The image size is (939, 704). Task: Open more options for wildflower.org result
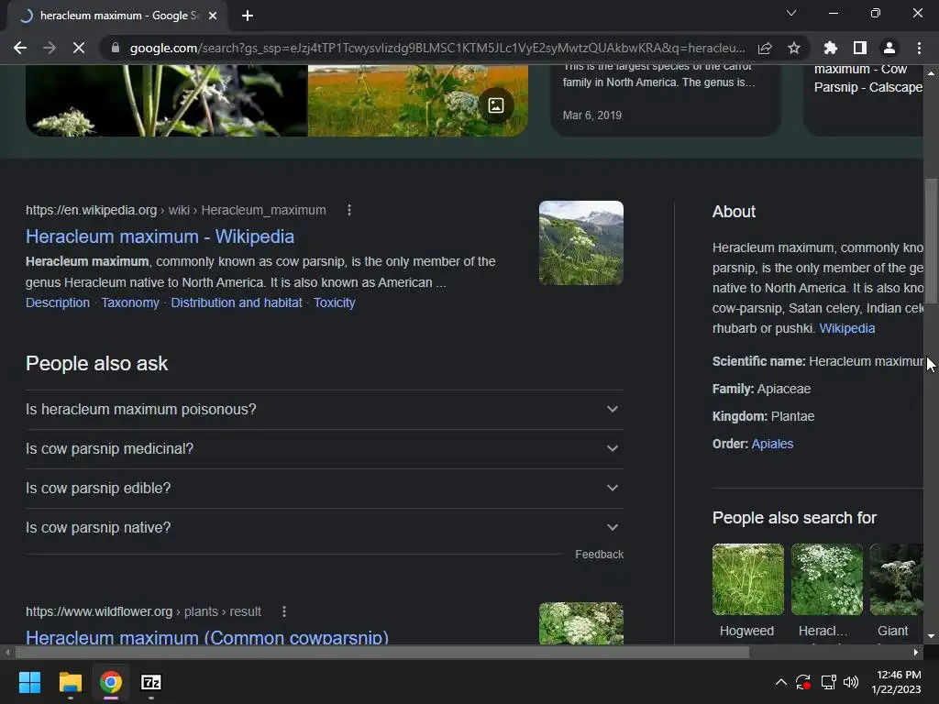[284, 611]
